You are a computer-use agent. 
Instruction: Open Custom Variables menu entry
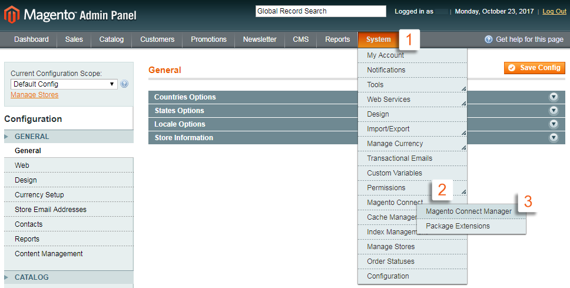(412, 173)
